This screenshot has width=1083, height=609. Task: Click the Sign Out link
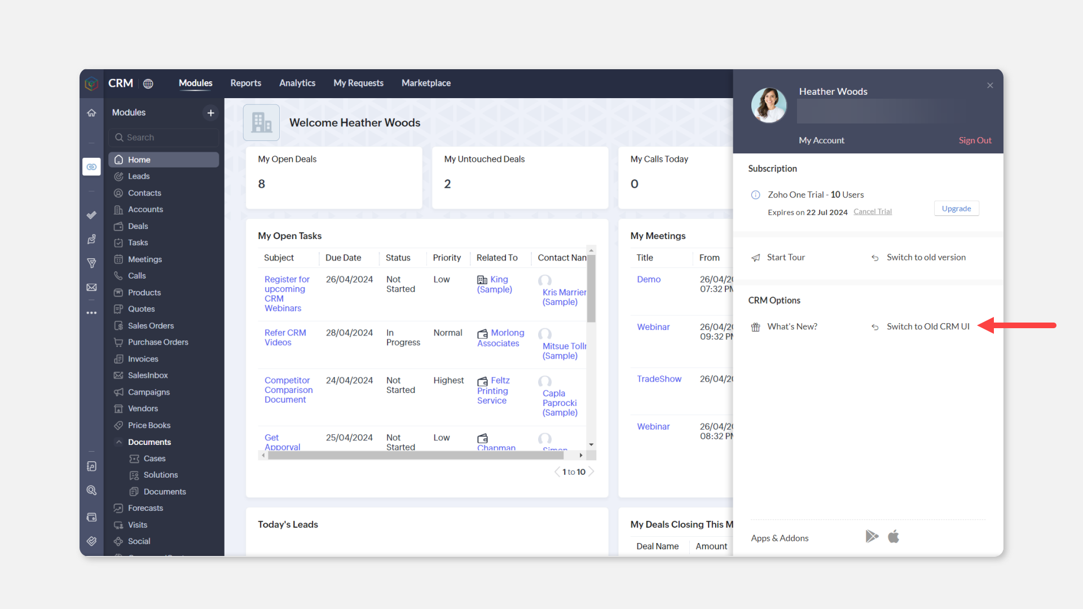tap(975, 140)
